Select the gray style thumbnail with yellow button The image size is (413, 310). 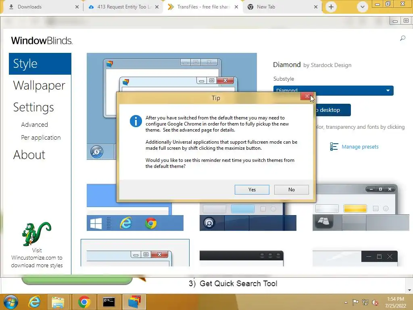(x=361, y=207)
